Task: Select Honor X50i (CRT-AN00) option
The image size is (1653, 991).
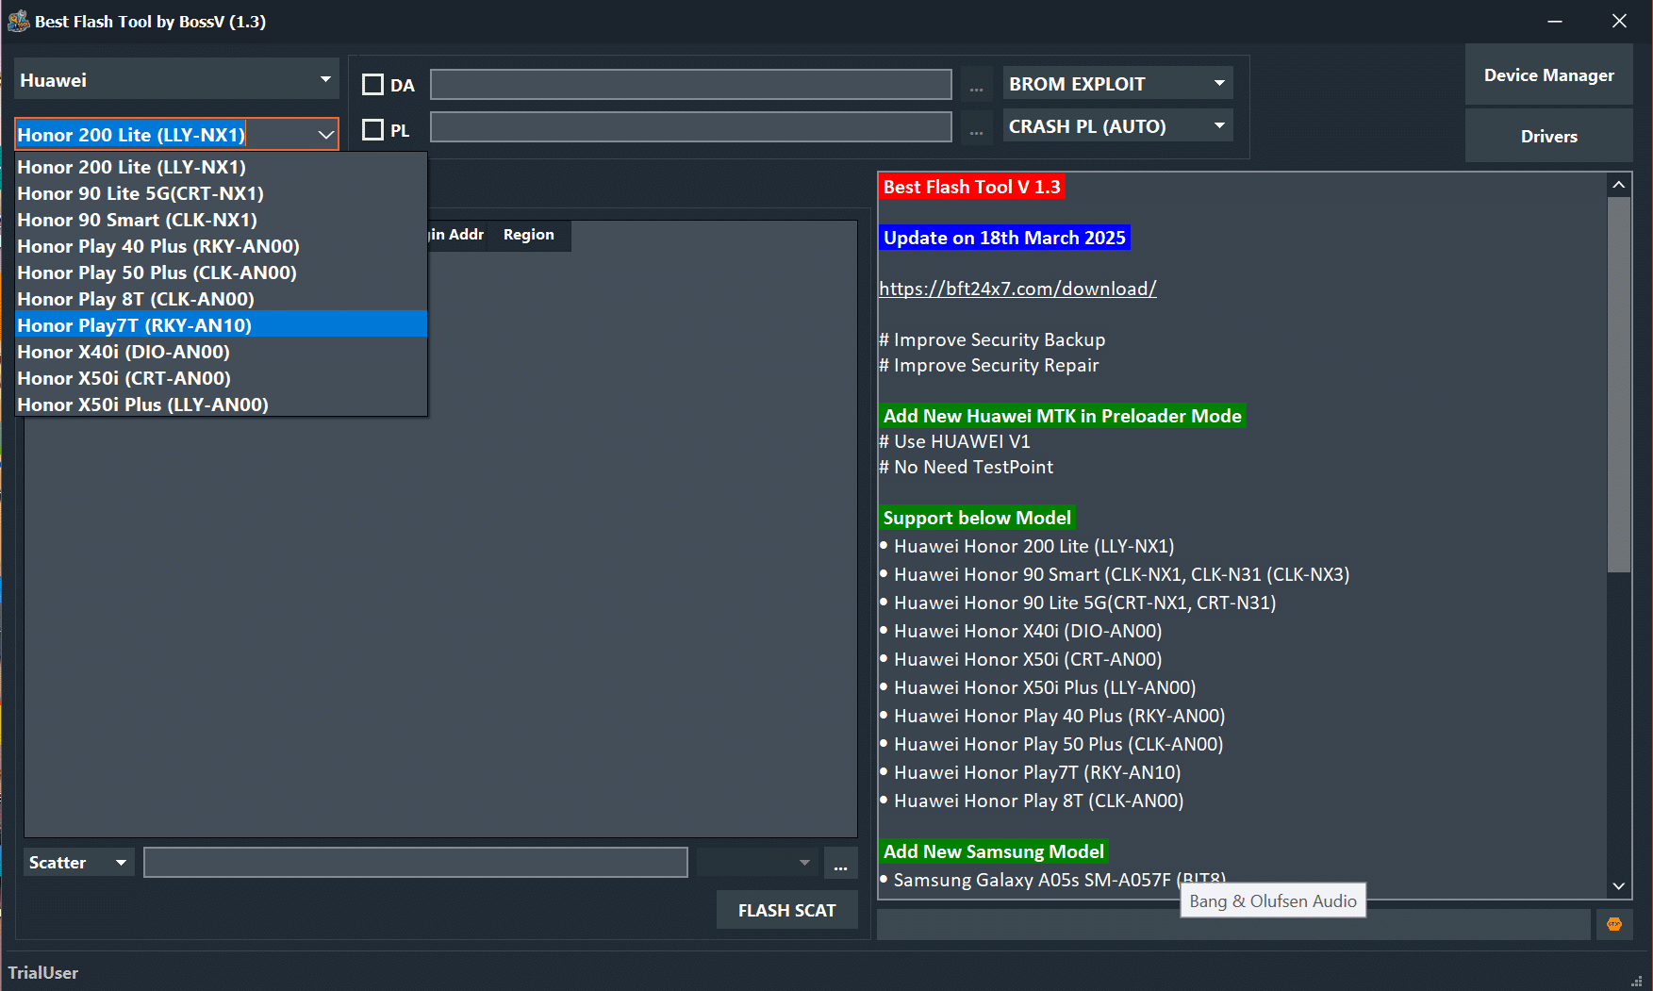Action: [x=222, y=378]
